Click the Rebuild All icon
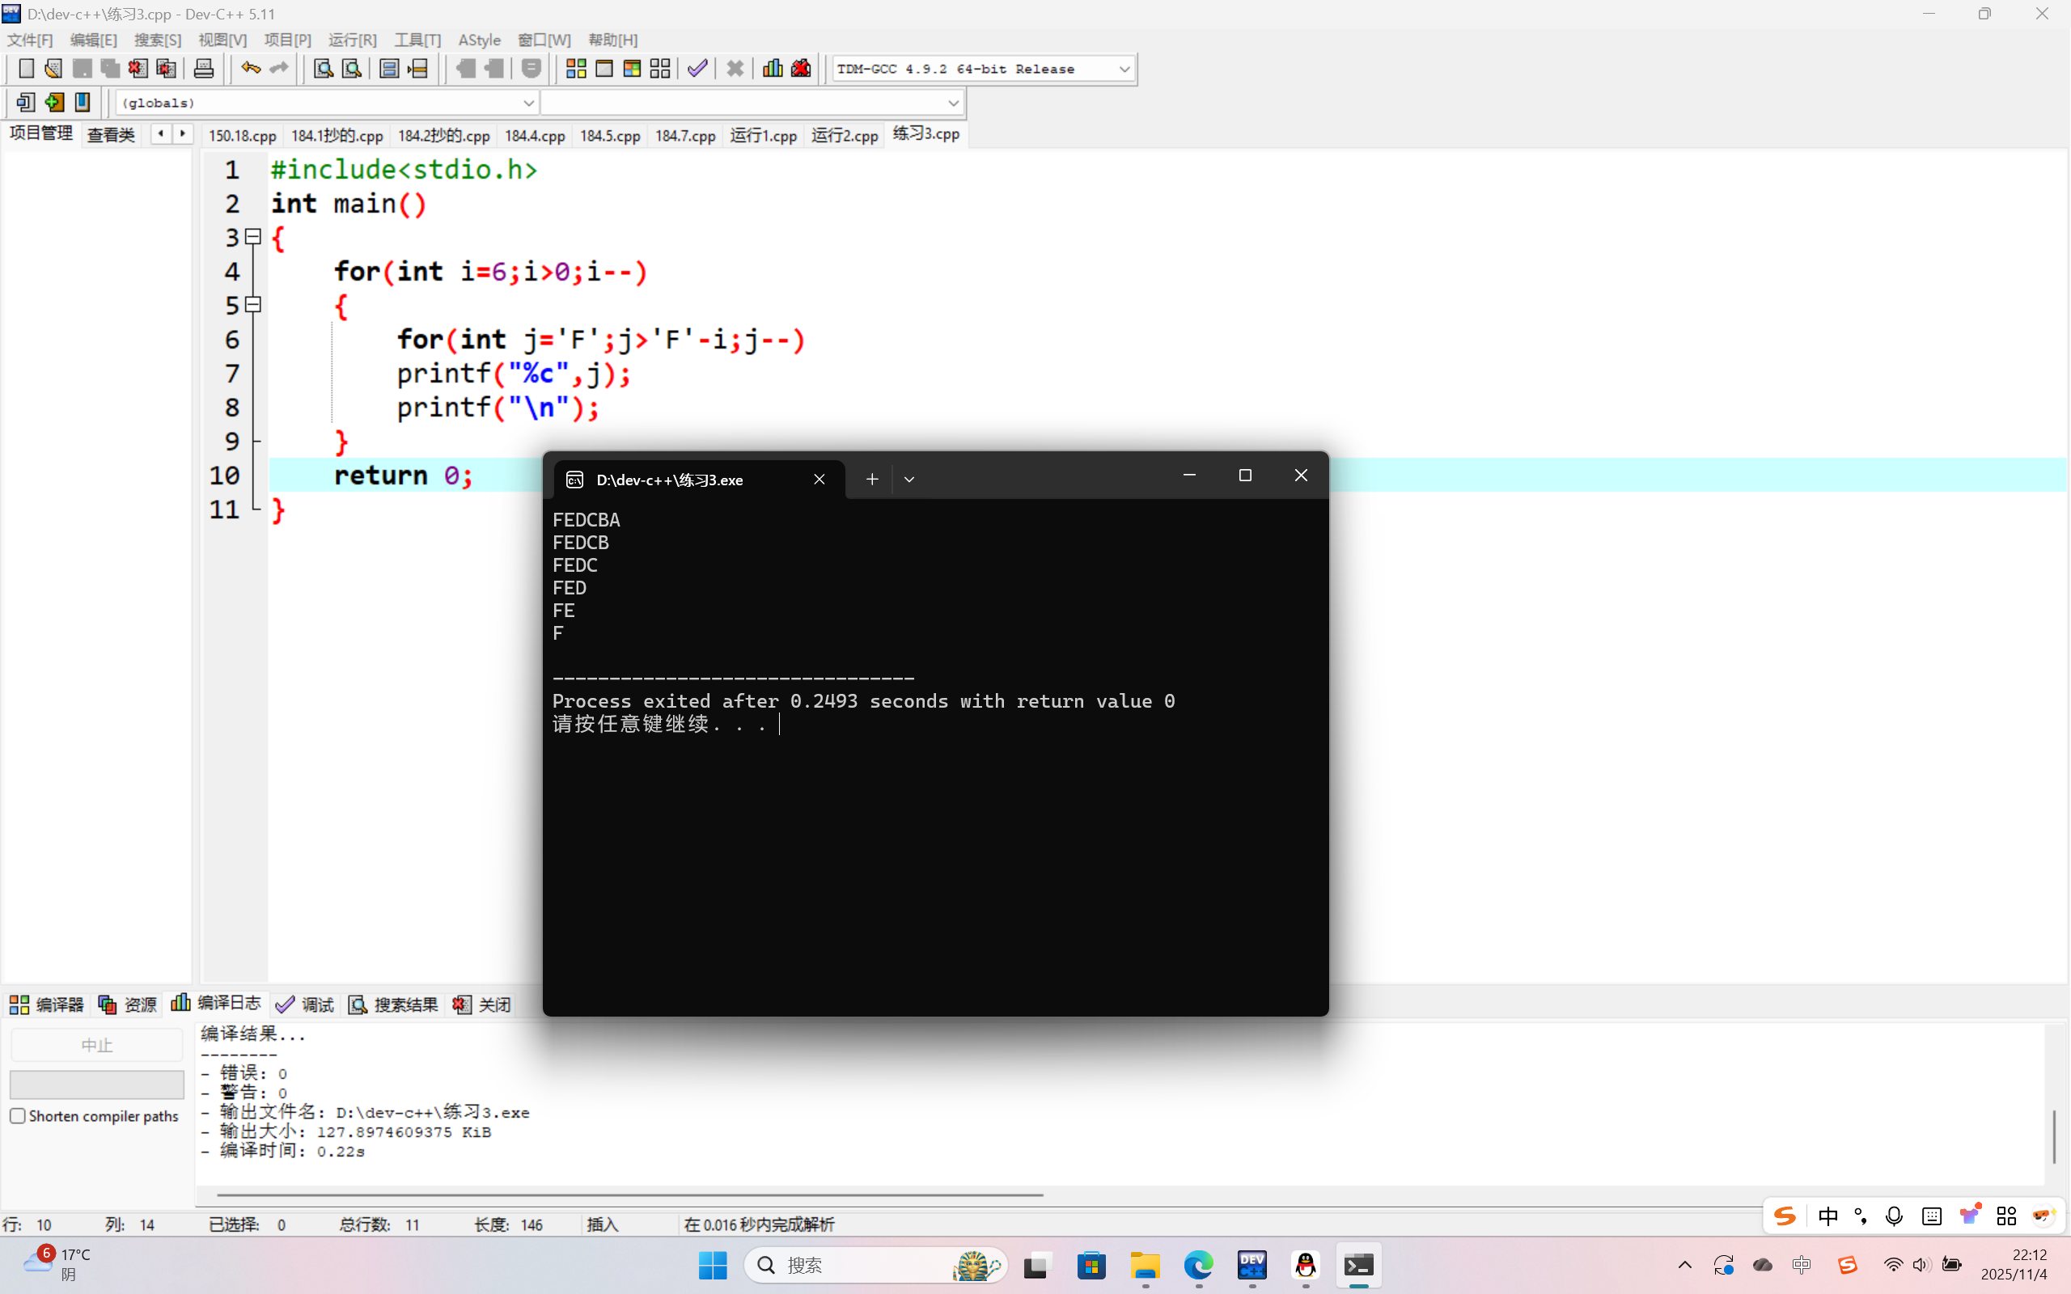The width and height of the screenshot is (2071, 1294). (x=660, y=69)
